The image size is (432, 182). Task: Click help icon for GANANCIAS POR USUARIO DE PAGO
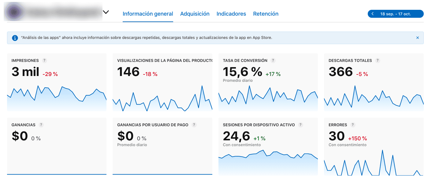tap(194, 125)
